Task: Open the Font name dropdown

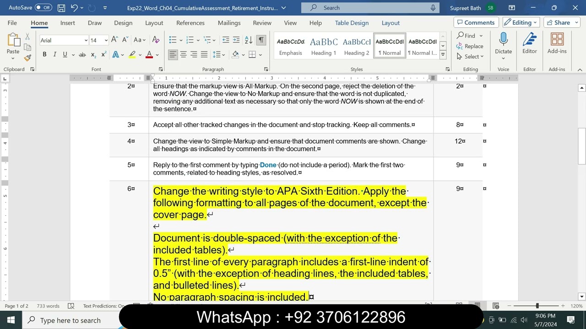Action: [x=86, y=40]
